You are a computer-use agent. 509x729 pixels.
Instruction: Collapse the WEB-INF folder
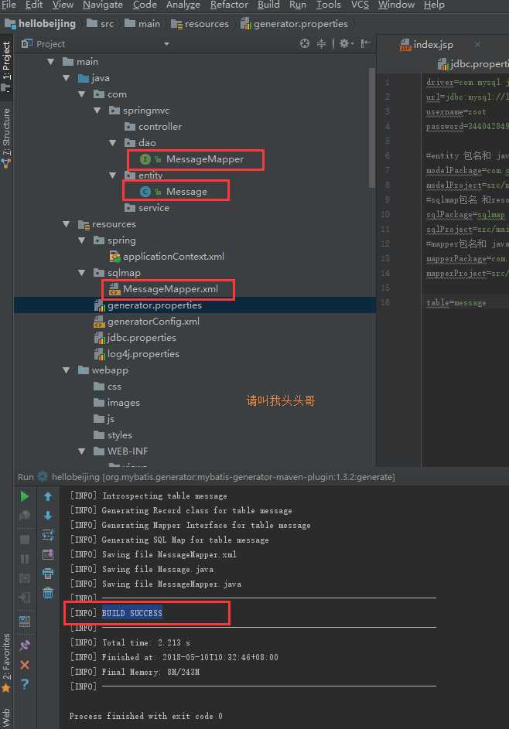82,451
